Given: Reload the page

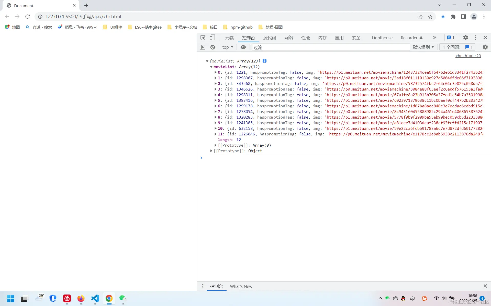Looking at the screenshot, I should pyautogui.click(x=28, y=17).
